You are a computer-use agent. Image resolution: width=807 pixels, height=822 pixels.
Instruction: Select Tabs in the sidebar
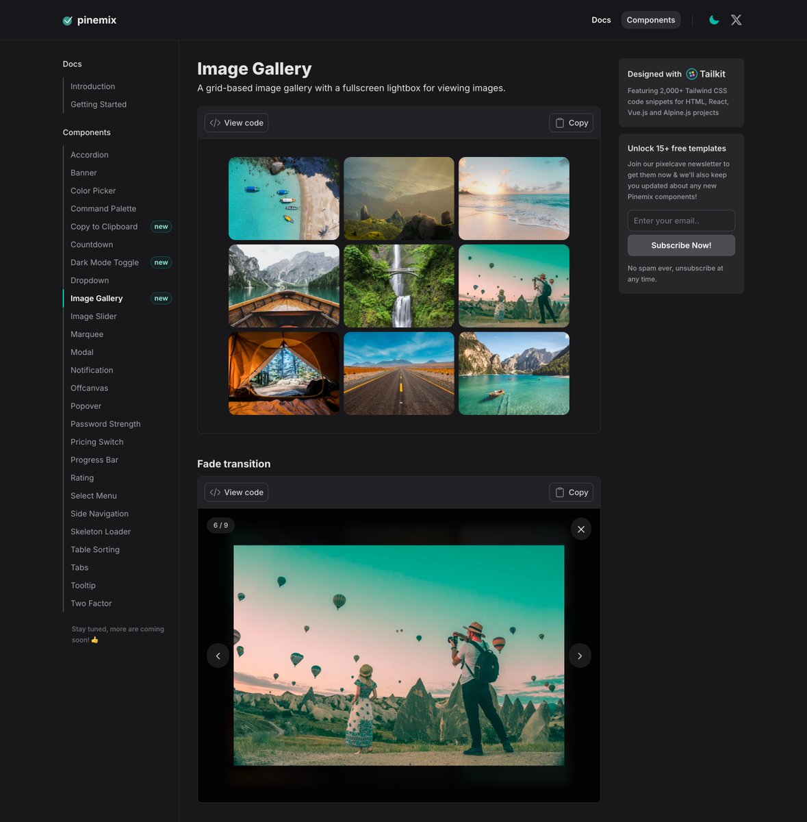pos(79,567)
